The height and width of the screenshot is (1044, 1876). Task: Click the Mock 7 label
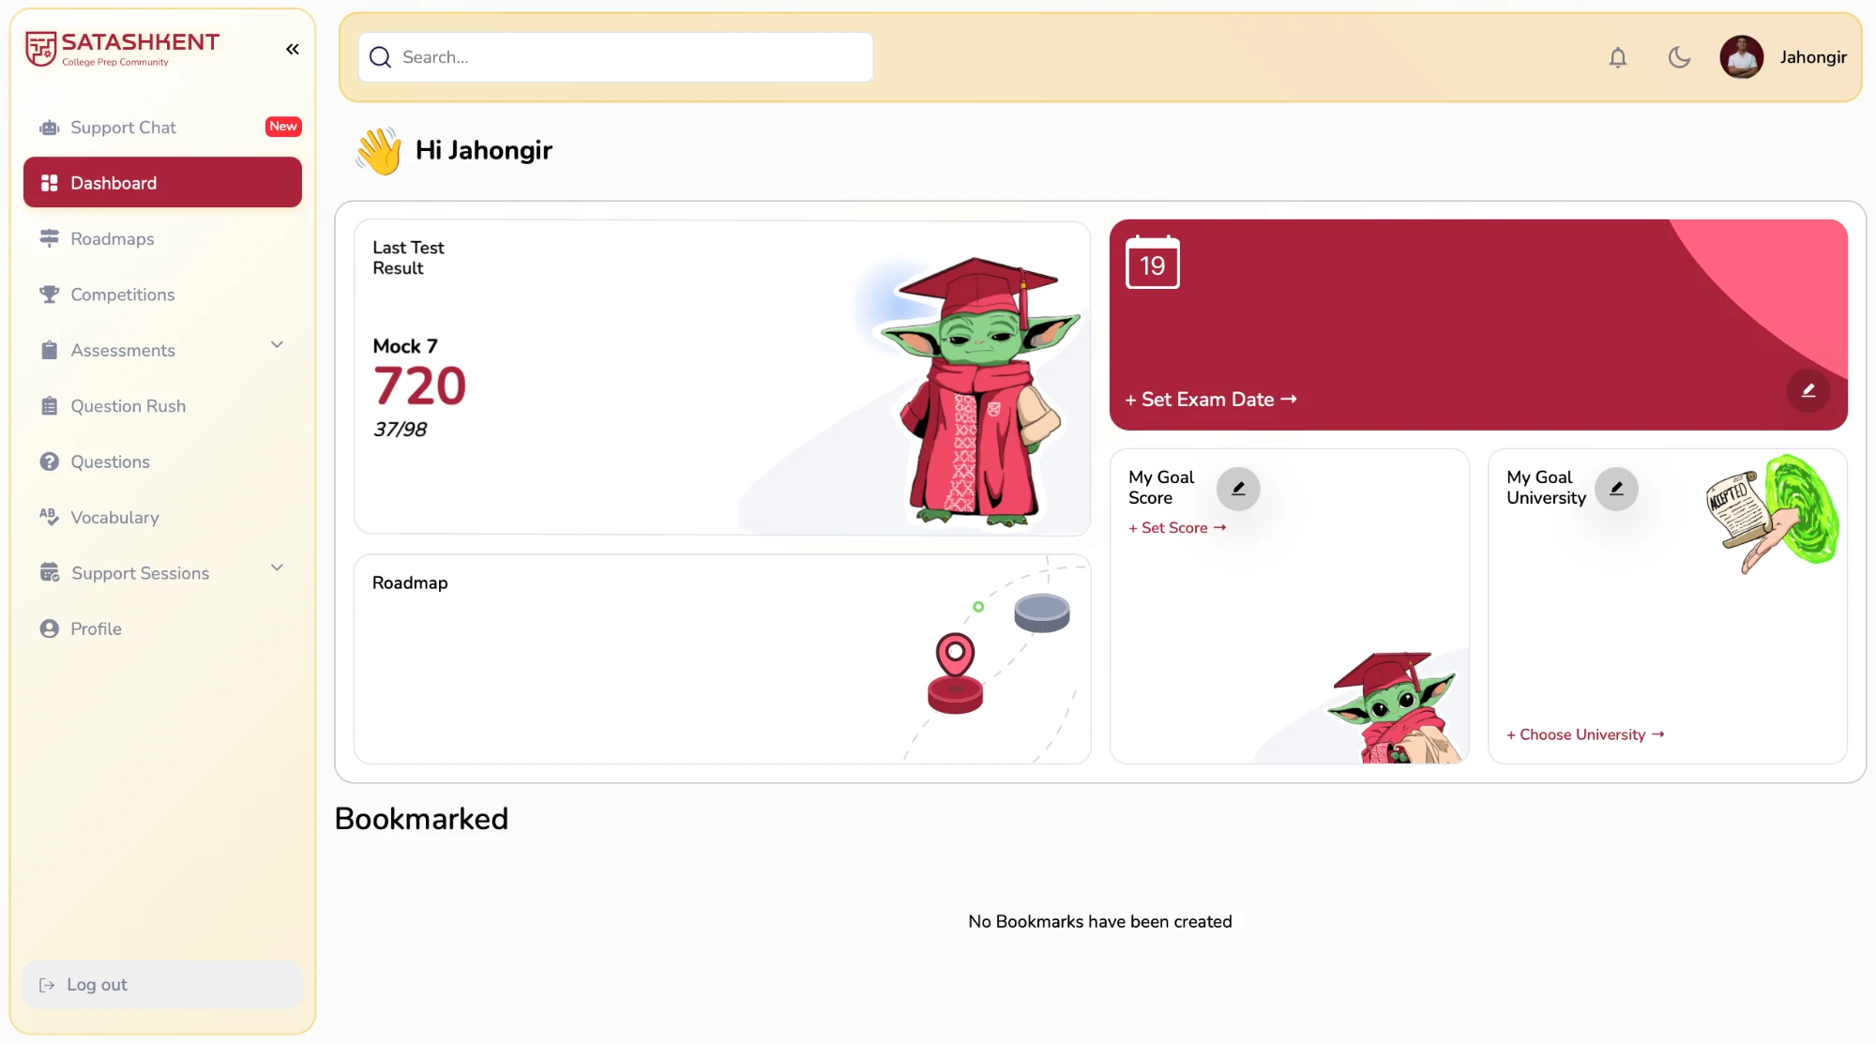coord(405,346)
